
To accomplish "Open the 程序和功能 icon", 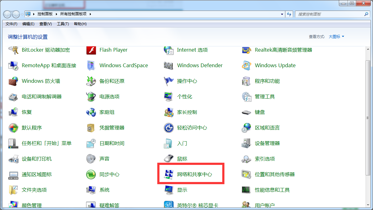I will [246, 81].
